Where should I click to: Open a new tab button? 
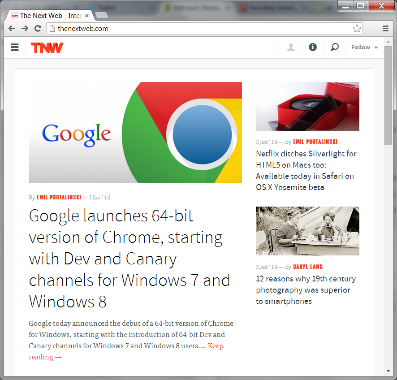tap(102, 15)
